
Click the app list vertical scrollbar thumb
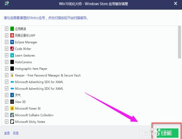point(179,42)
